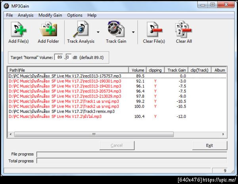The image size is (238, 184).
Task: Click volume value 96.4
Action: (x=140, y=91)
